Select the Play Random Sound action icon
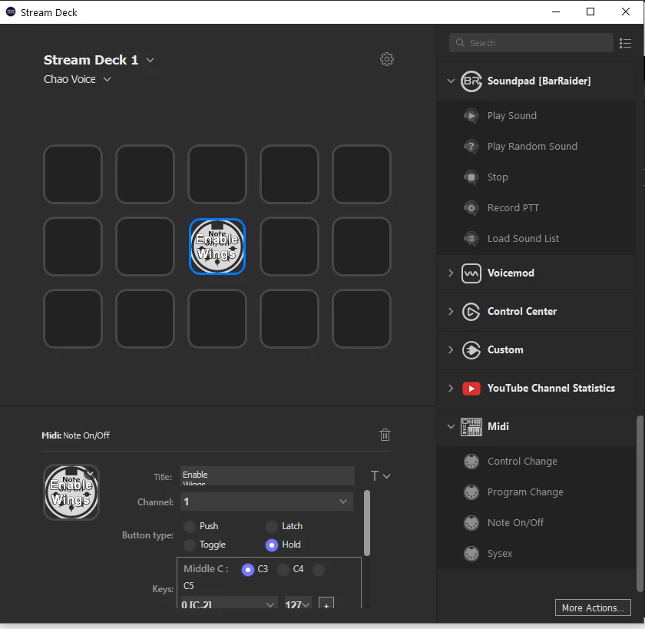The width and height of the screenshot is (645, 629). coord(471,147)
